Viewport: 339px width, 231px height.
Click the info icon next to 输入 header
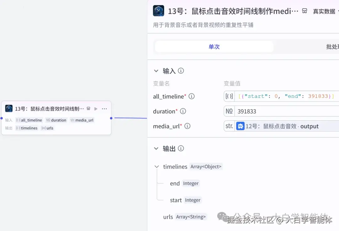pos(181,71)
